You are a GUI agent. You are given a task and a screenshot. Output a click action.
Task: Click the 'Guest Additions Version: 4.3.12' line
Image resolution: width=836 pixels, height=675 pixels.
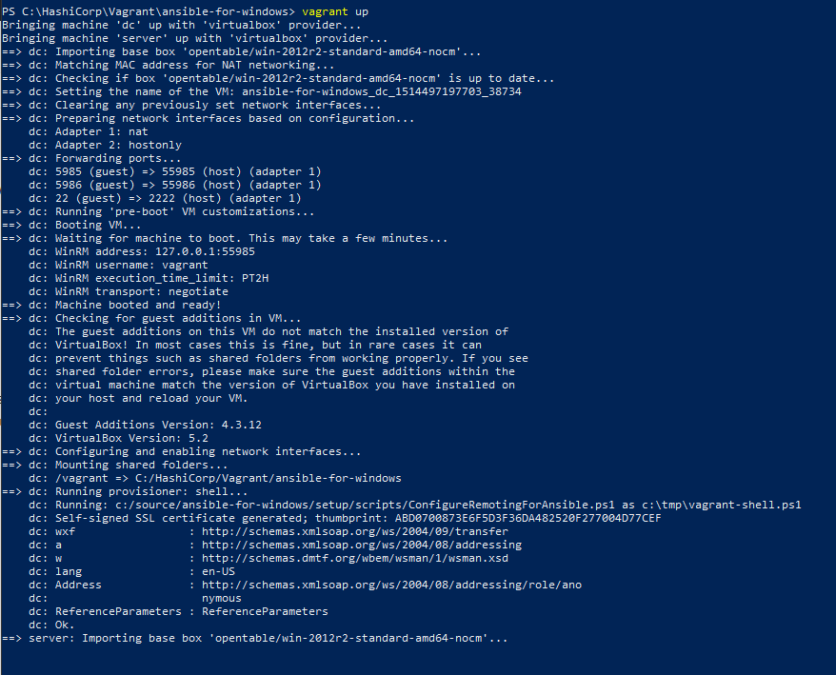158,425
